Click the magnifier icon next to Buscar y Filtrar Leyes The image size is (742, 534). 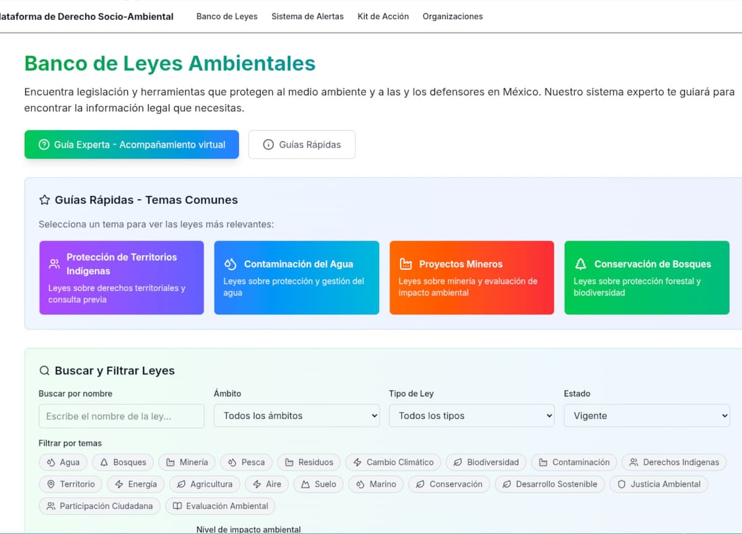tap(45, 371)
